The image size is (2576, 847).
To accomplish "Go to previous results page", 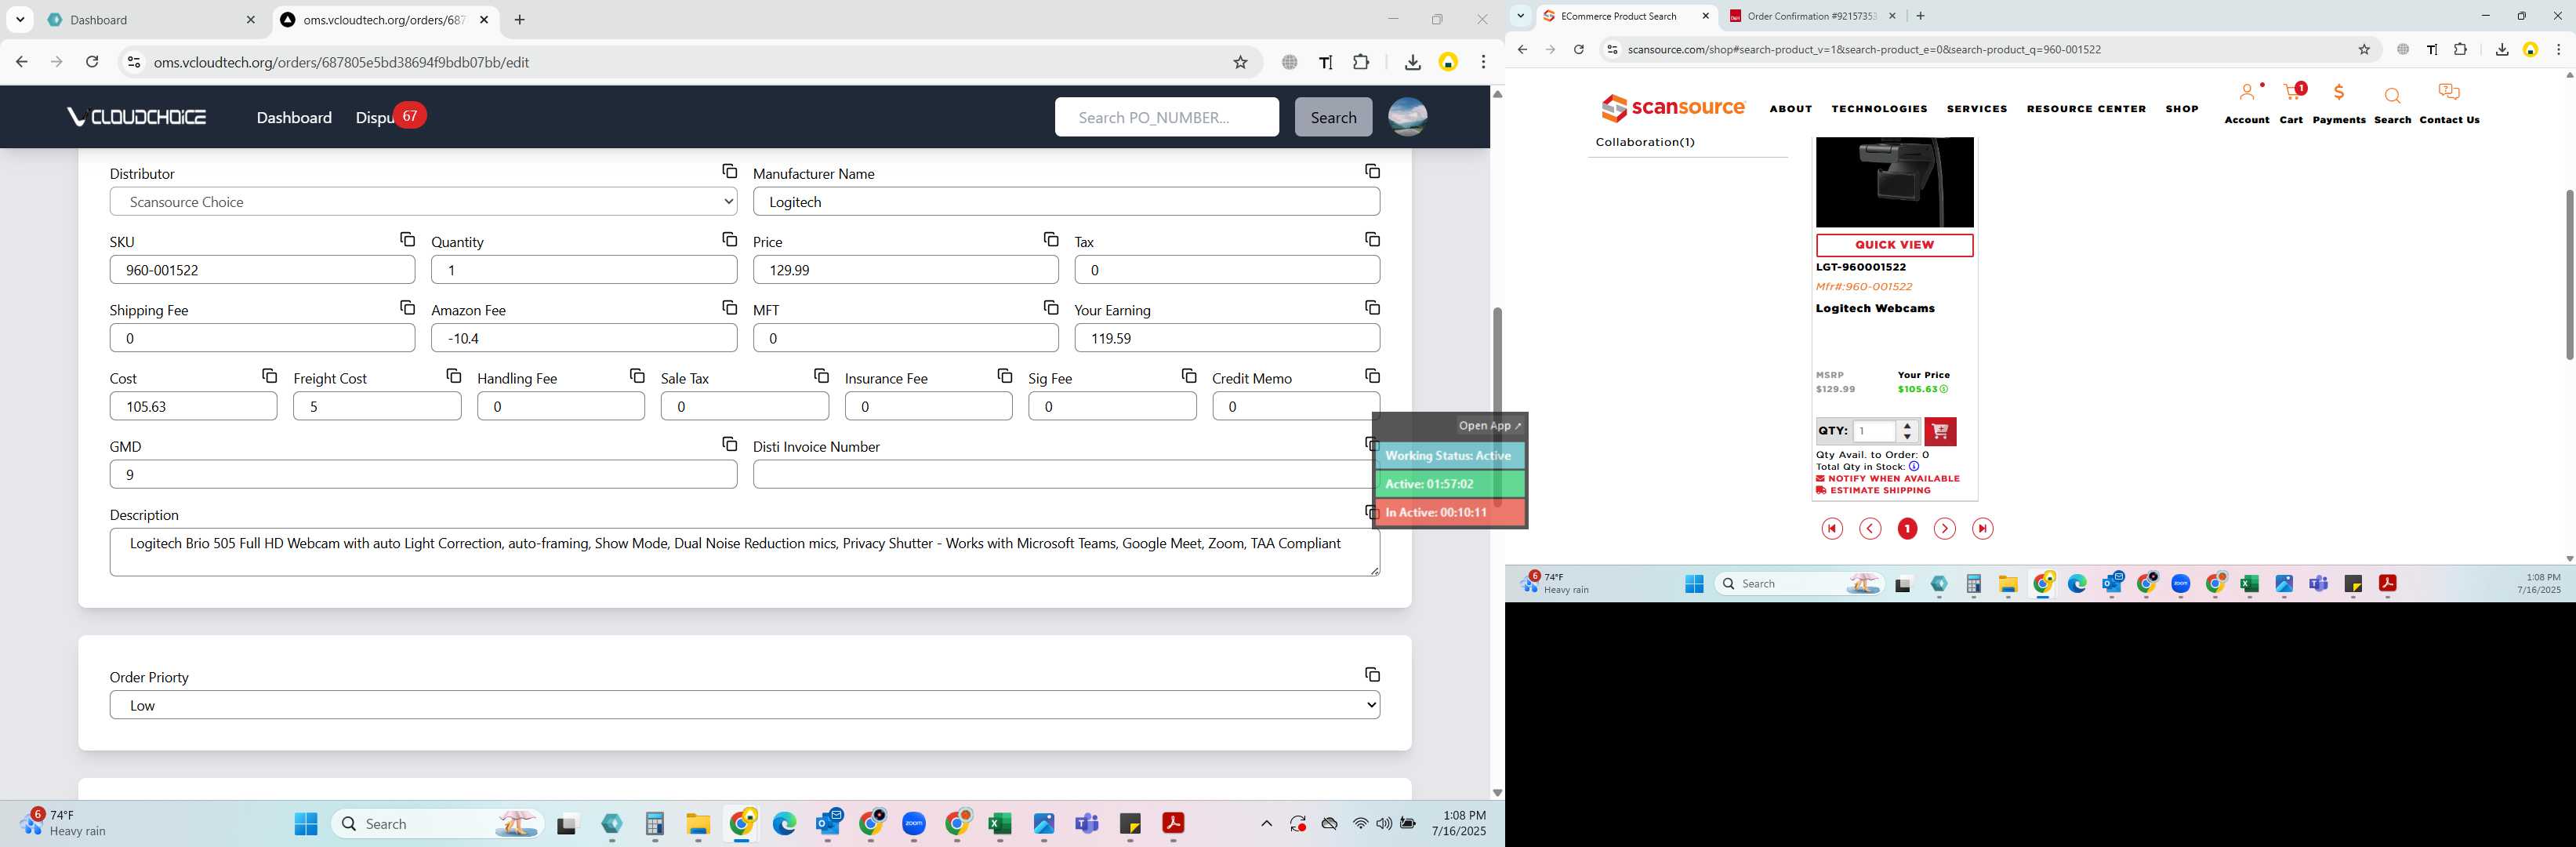I will point(1870,528).
